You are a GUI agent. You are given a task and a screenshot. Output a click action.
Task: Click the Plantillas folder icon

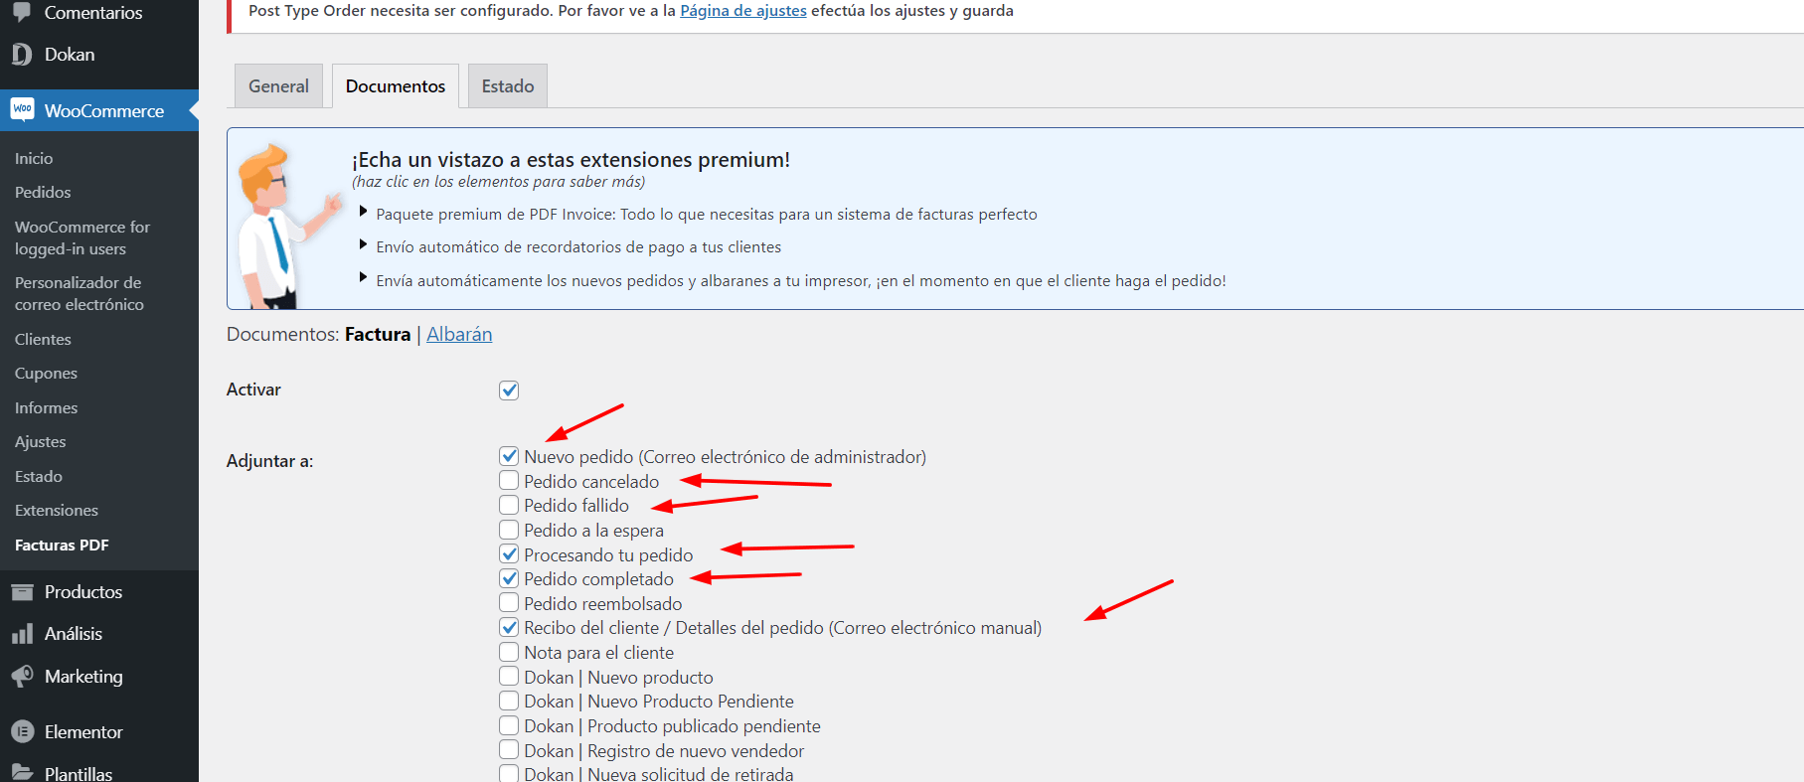(x=22, y=773)
